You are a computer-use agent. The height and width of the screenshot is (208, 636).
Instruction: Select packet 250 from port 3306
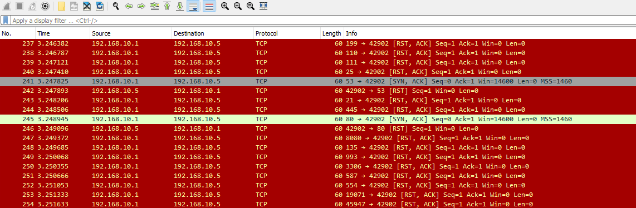click(x=318, y=167)
